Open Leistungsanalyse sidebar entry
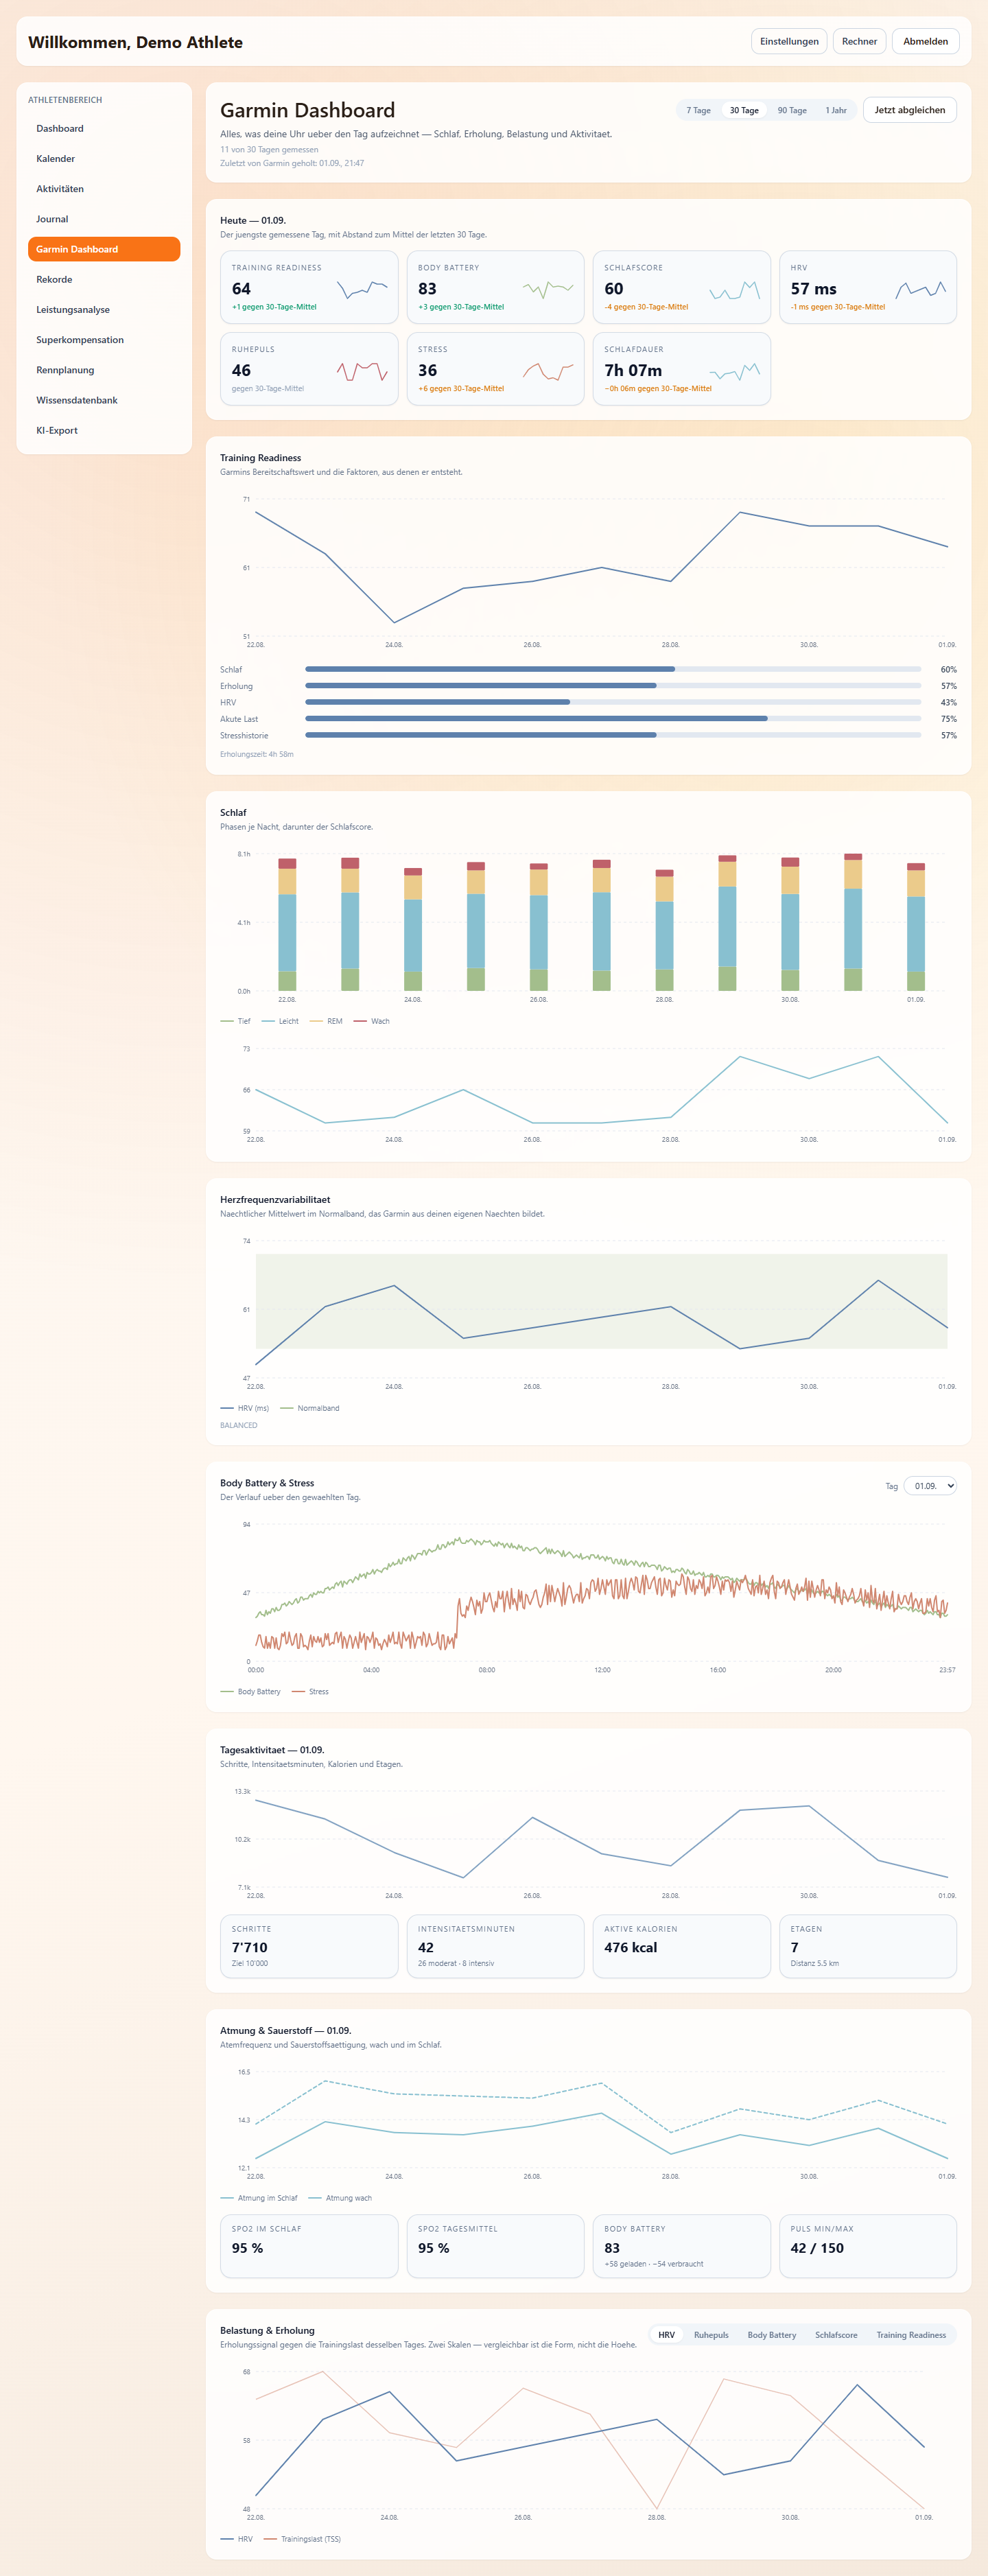The width and height of the screenshot is (988, 2576). click(104, 310)
